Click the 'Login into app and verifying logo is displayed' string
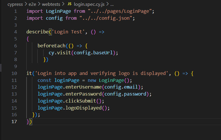The height and width of the screenshot is (140, 221). (x=101, y=73)
